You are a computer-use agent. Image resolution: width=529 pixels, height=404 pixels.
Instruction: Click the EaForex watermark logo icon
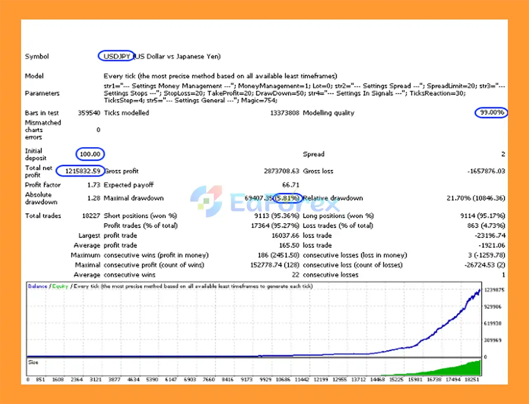(x=207, y=201)
